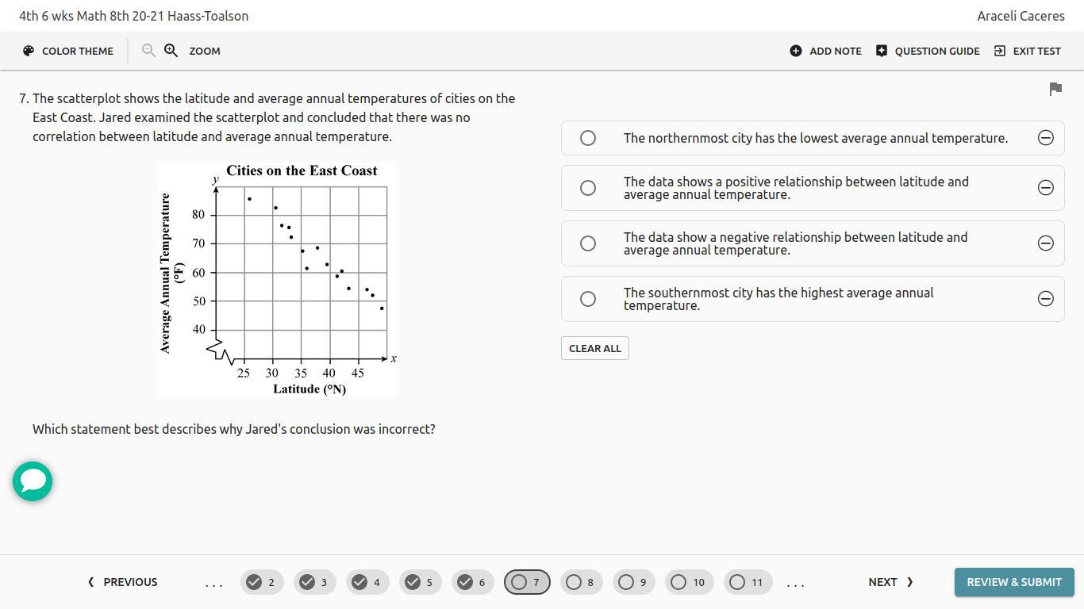The width and height of the screenshot is (1084, 609).
Task: Open the Question Guide
Action: [928, 51]
